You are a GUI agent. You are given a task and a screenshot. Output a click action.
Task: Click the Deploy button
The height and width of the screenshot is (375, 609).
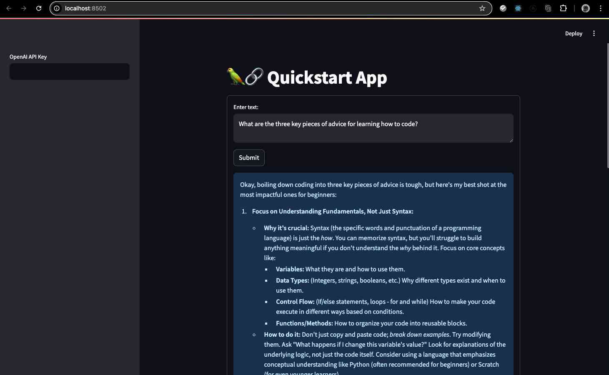coord(574,34)
